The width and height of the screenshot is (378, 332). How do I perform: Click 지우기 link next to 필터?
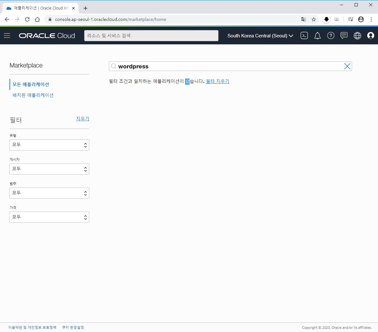(x=83, y=119)
